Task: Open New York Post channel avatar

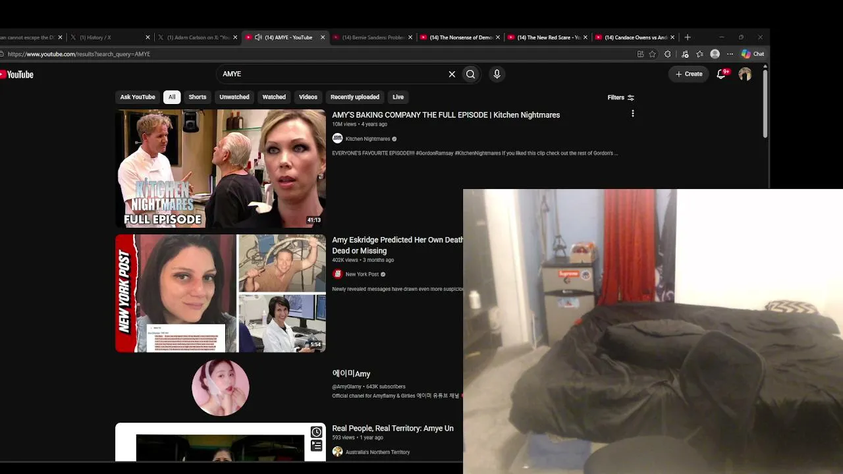Action: 338,274
